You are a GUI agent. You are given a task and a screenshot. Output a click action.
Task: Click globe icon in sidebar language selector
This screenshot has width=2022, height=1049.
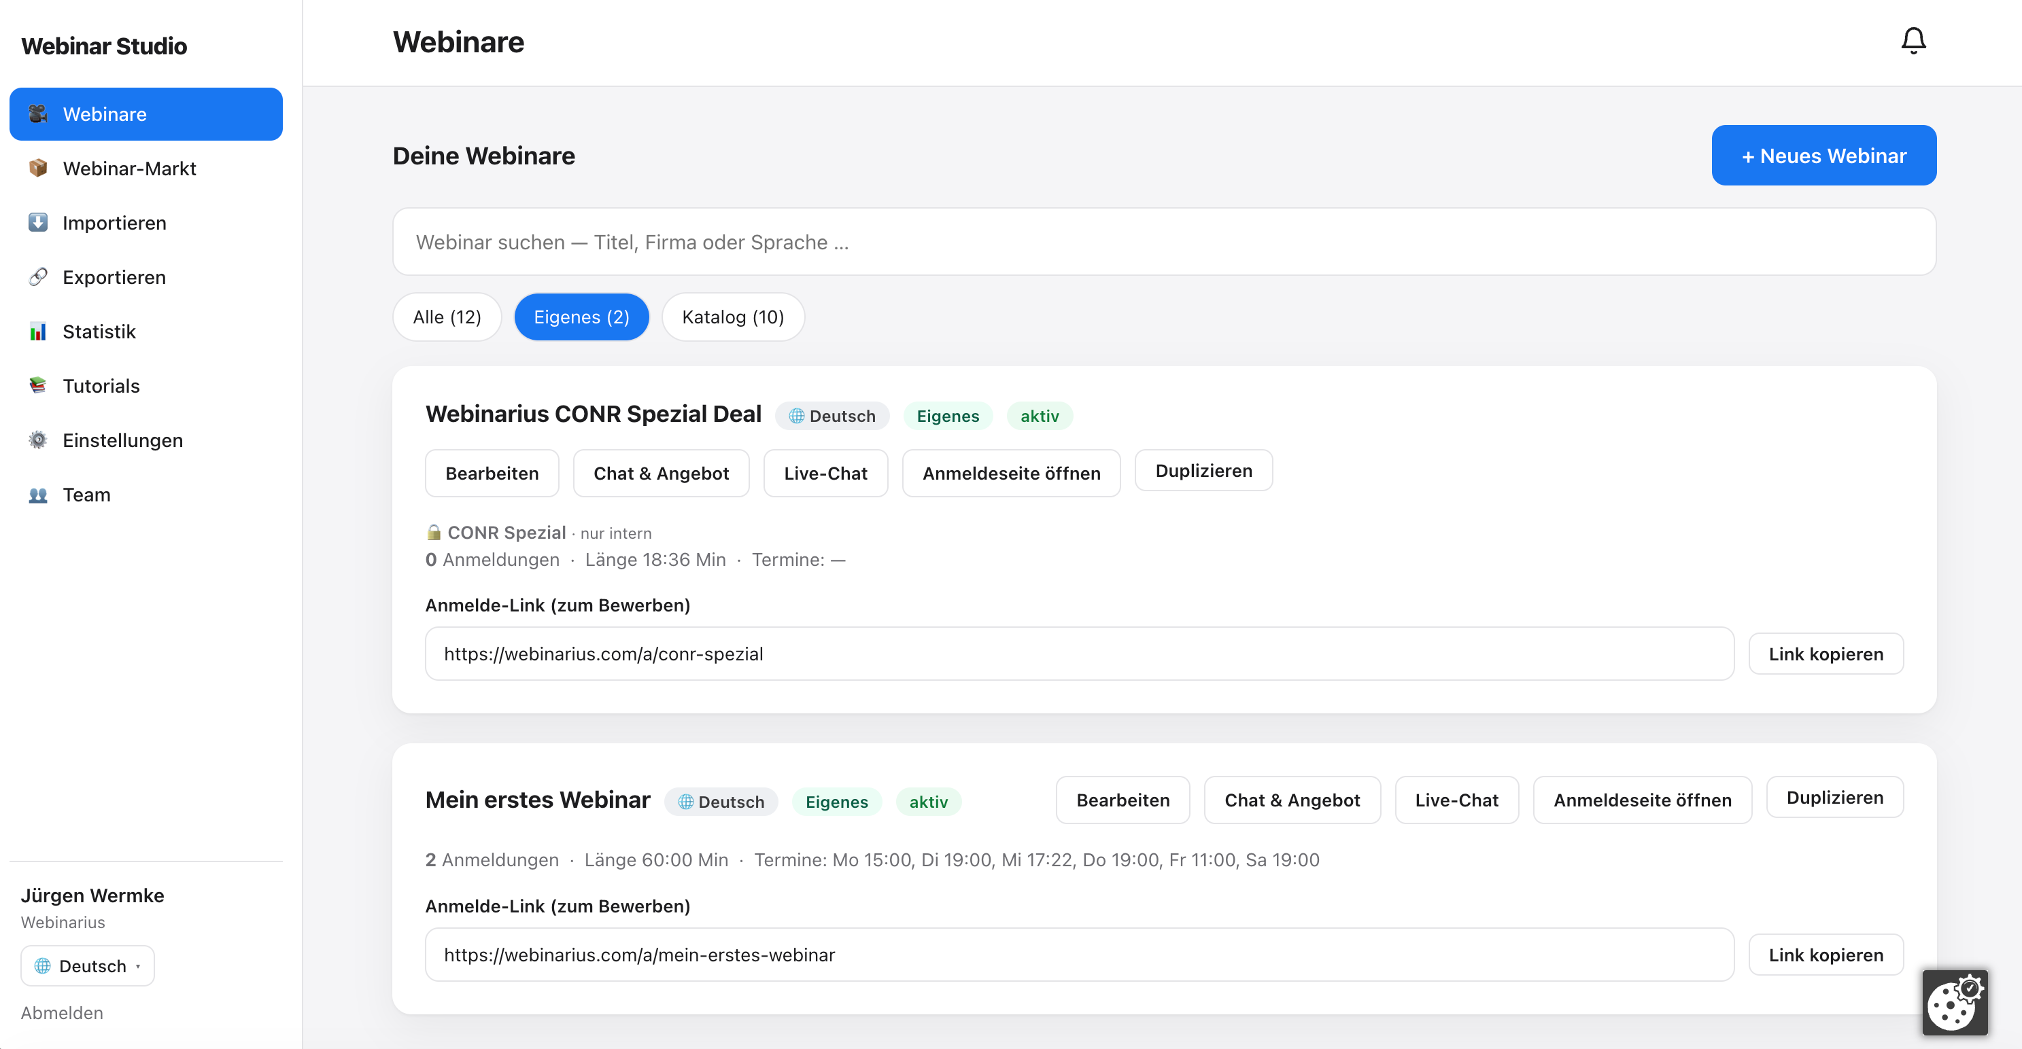click(42, 966)
